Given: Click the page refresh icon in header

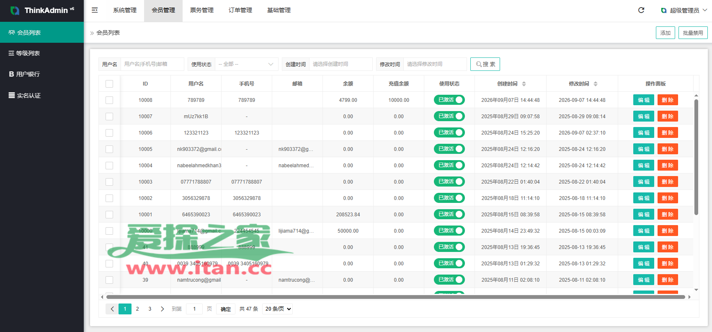Looking at the screenshot, I should tap(641, 10).
